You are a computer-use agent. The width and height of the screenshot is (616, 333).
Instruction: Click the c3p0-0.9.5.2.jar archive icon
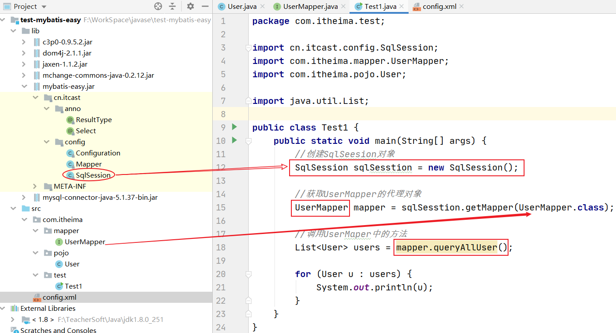point(37,42)
